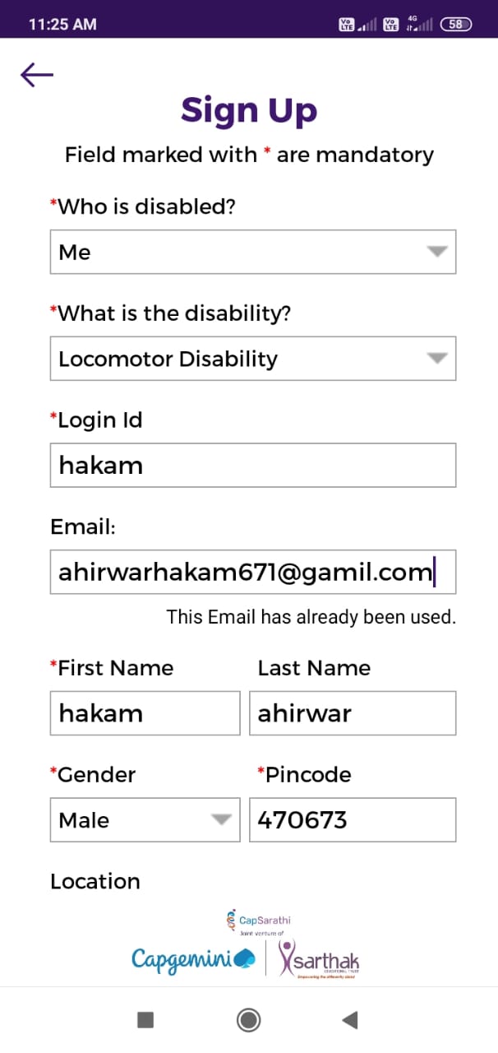Image resolution: width=498 pixels, height=1053 pixels.
Task: Click the dropdown arrow next to Locomotor Disability
Action: pyautogui.click(x=437, y=359)
